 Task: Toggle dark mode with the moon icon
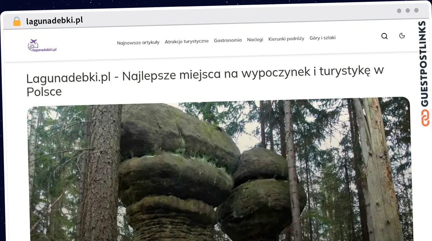[x=402, y=36]
